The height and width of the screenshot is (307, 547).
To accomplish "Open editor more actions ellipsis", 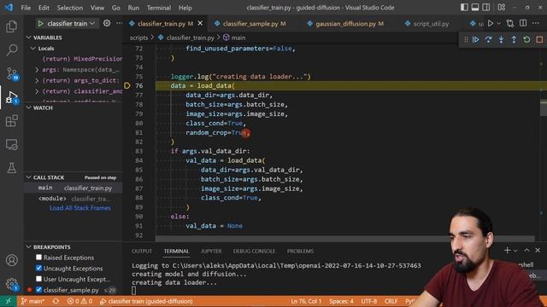I will point(536,23).
